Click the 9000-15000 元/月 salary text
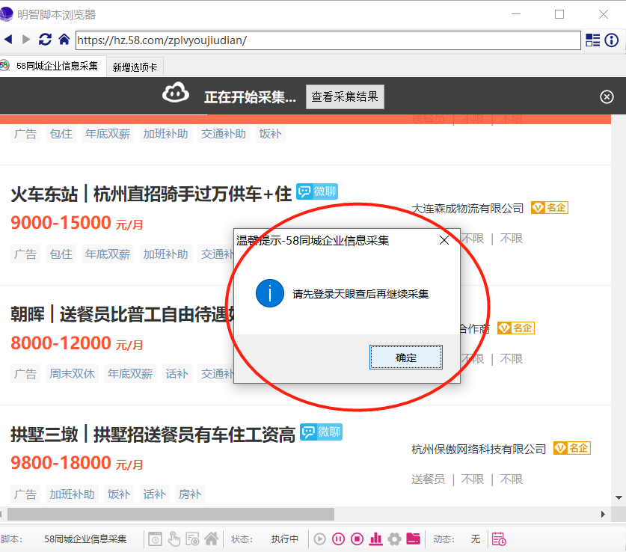 tap(76, 223)
